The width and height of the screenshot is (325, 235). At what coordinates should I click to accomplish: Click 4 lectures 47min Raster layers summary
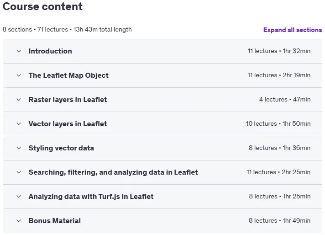click(285, 99)
